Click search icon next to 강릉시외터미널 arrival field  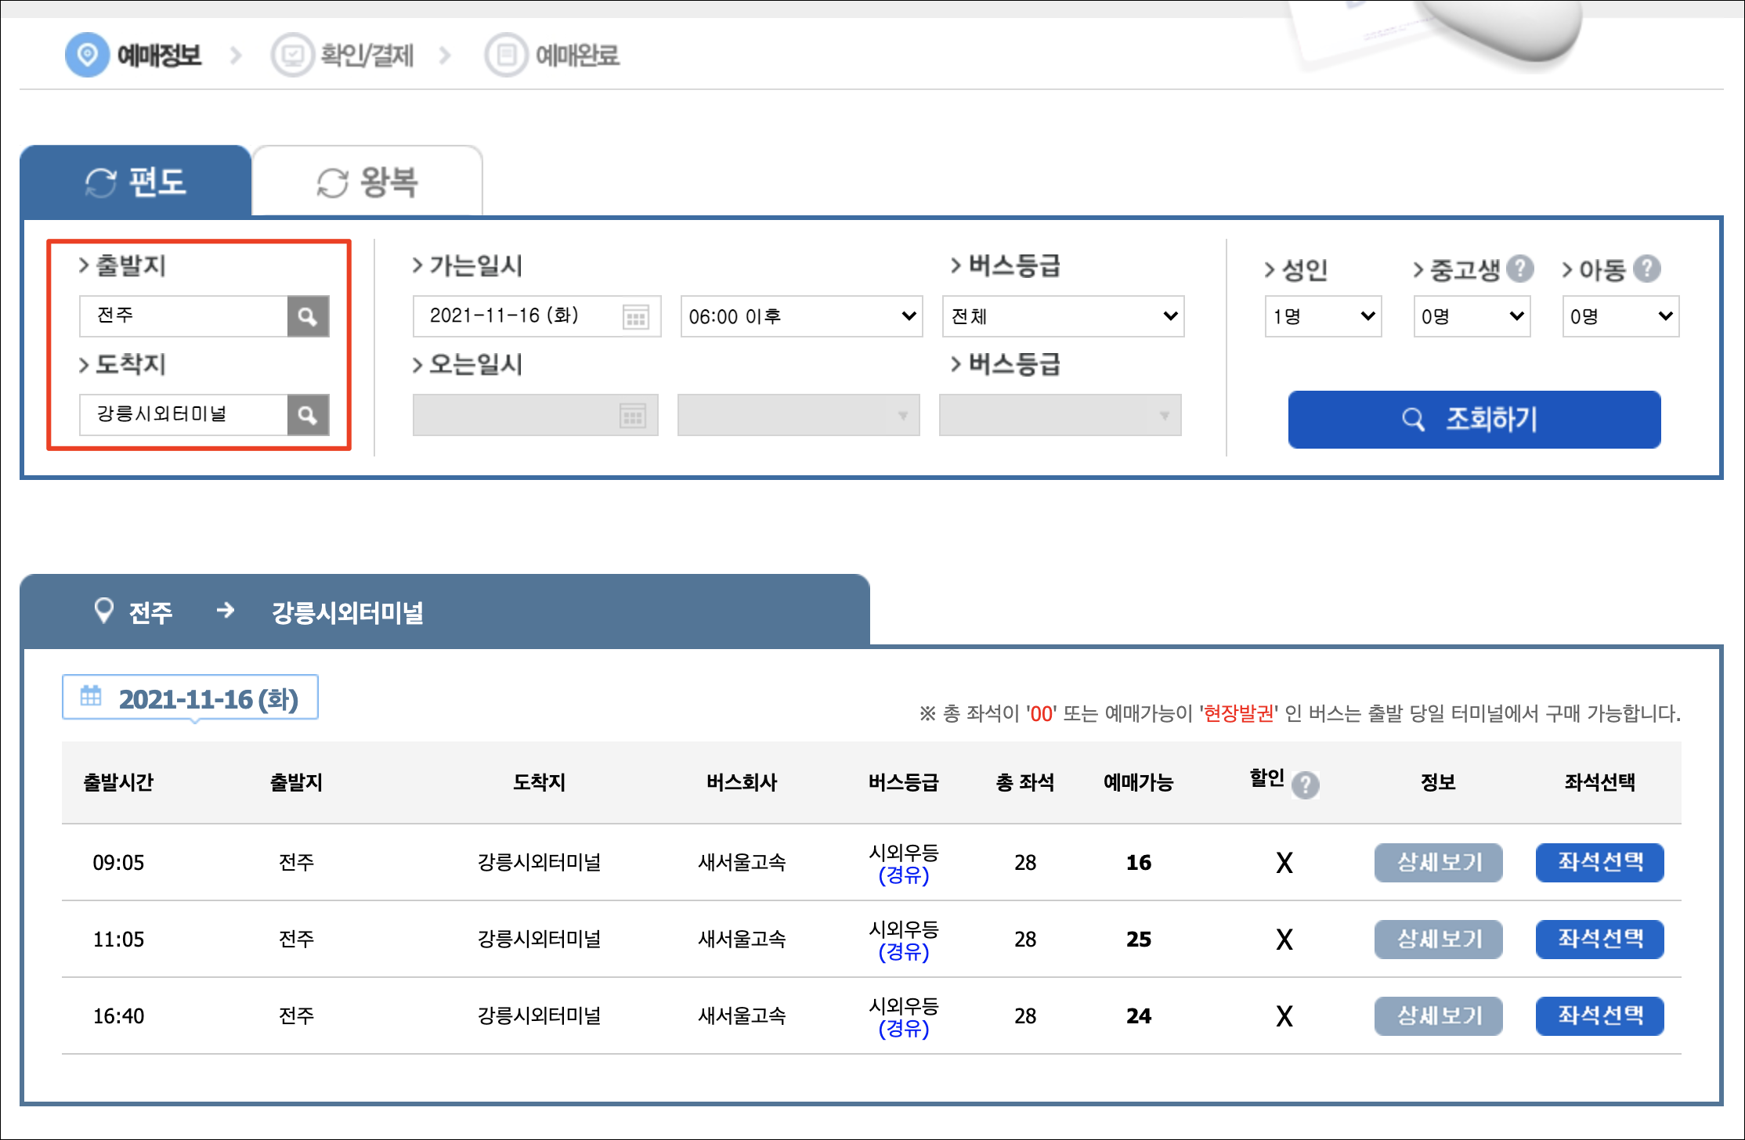tap(308, 415)
